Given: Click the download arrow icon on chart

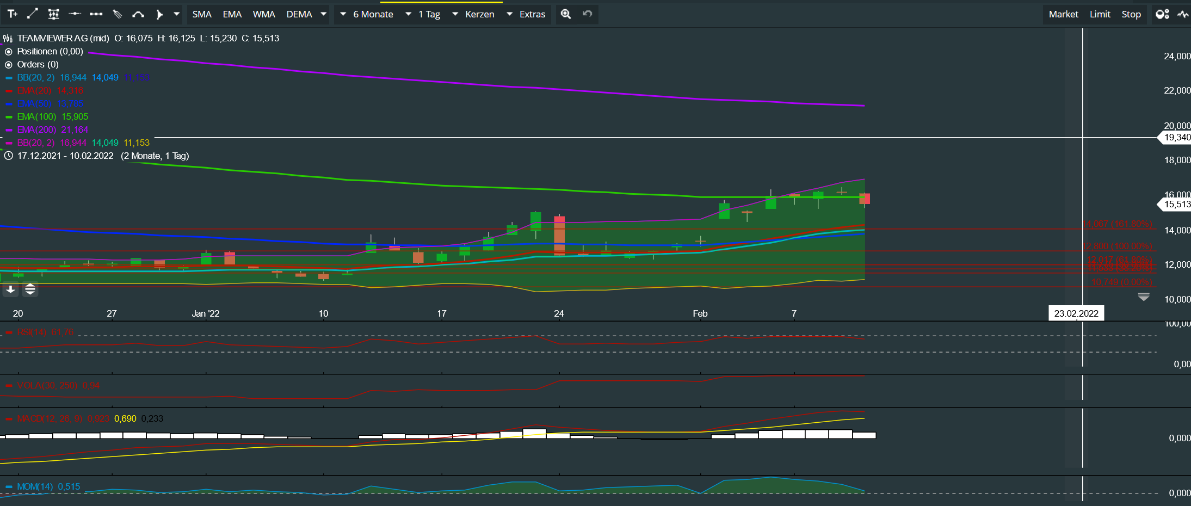Looking at the screenshot, I should (10, 289).
